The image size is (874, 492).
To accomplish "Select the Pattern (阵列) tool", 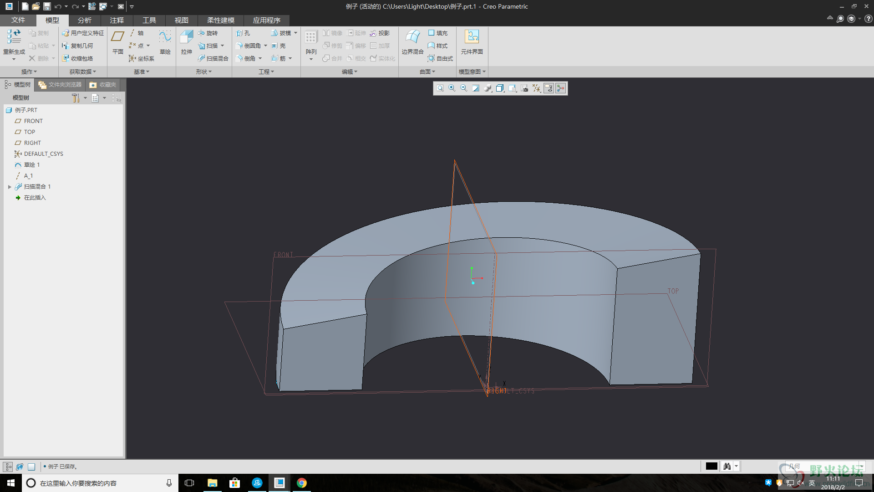I will click(x=311, y=42).
